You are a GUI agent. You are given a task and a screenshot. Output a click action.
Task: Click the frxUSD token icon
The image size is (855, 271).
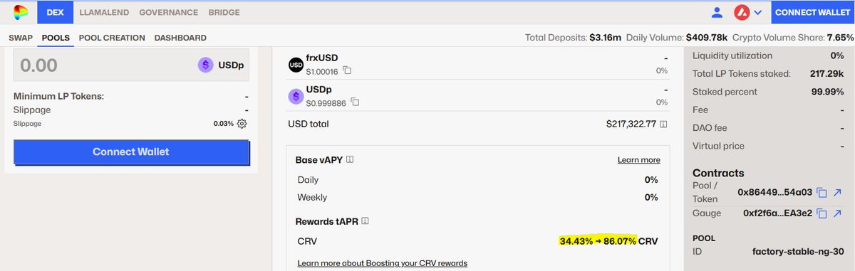[x=296, y=64]
